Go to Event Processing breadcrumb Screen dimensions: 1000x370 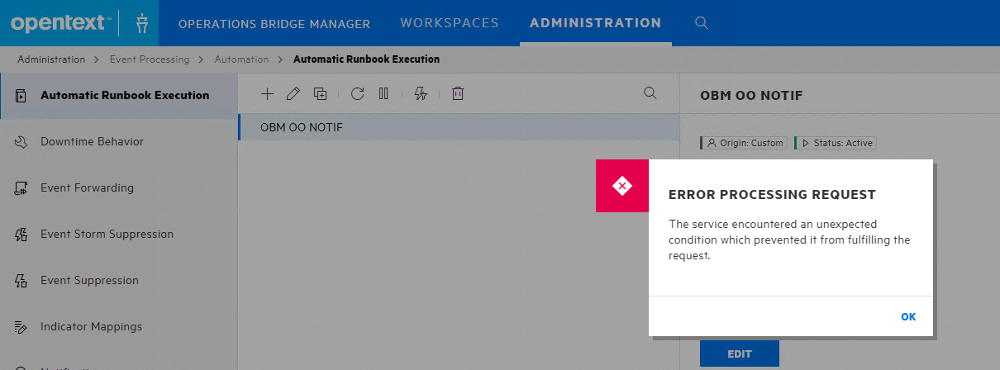pos(150,59)
